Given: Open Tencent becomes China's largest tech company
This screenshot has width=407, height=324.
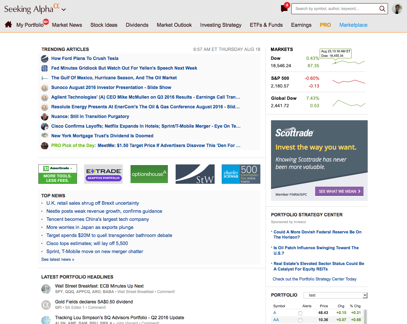Looking at the screenshot, I should click(98, 219).
